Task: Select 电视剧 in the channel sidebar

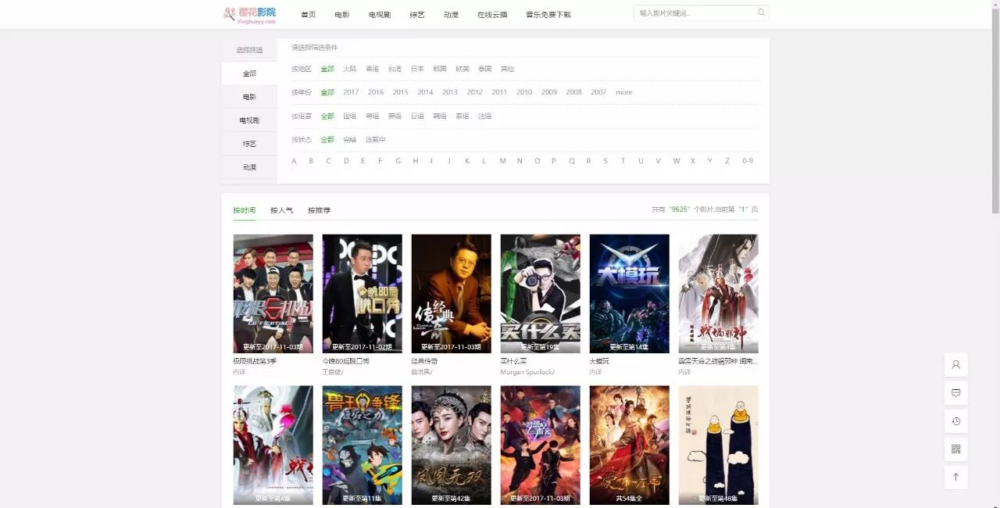Action: [249, 120]
